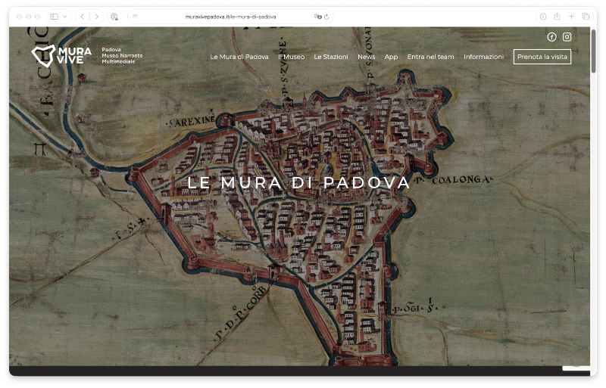Open the privacy report shield icon
Screen dimensions: 606x388
point(114,17)
